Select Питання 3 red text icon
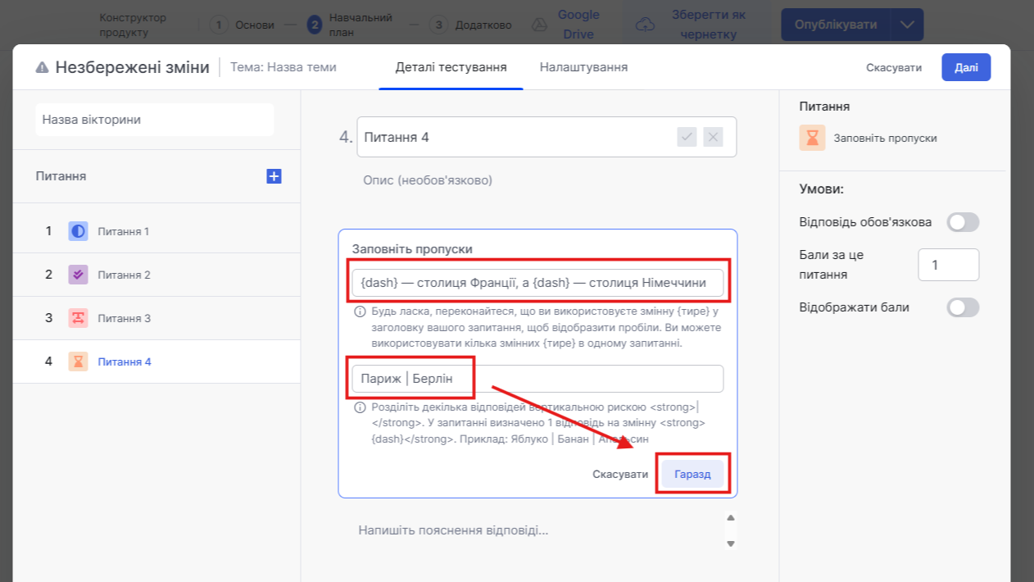 [x=78, y=318]
